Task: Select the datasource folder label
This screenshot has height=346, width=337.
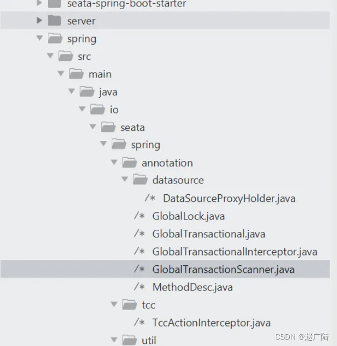Action: (x=178, y=180)
